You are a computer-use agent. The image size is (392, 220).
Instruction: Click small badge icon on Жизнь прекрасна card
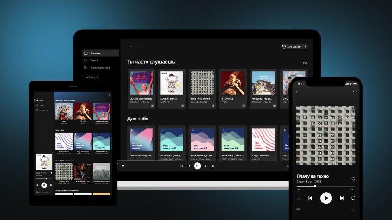coord(152,106)
